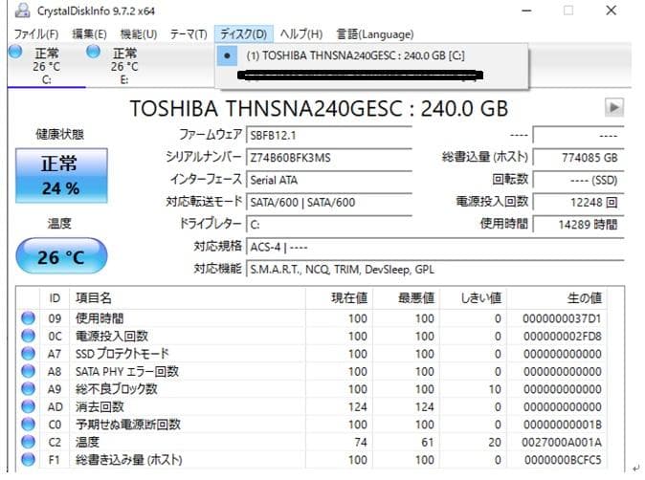Click the 生の値 column header
The width and height of the screenshot is (645, 480).
tap(557, 298)
